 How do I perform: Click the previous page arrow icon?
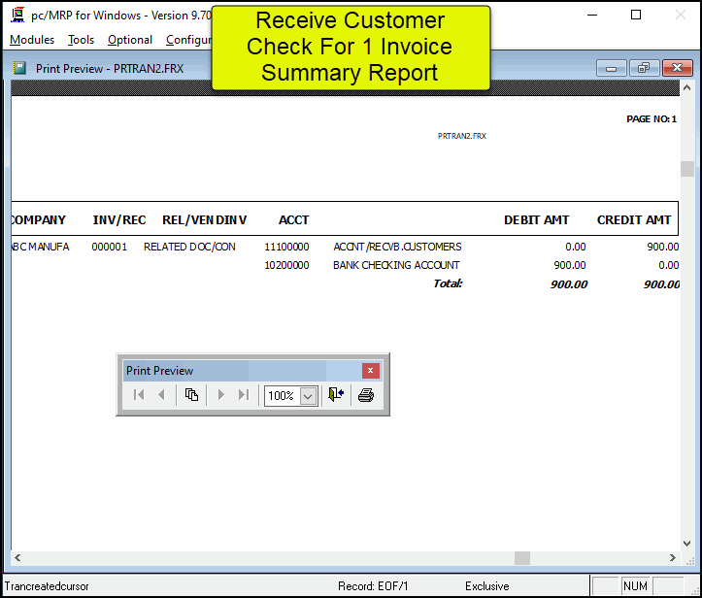[x=161, y=395]
